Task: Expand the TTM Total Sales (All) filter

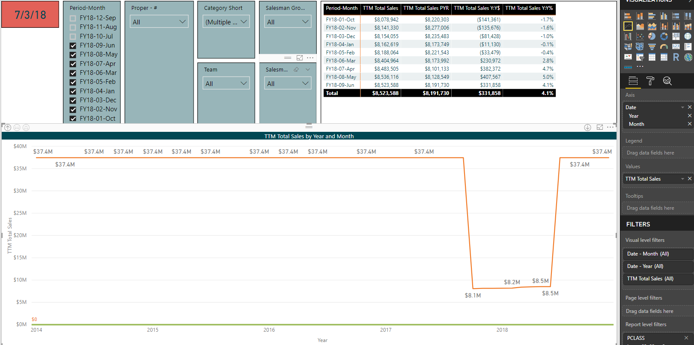Action: tap(658, 279)
